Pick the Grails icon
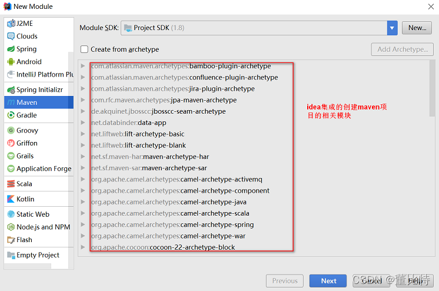The image size is (439, 291). point(11,156)
